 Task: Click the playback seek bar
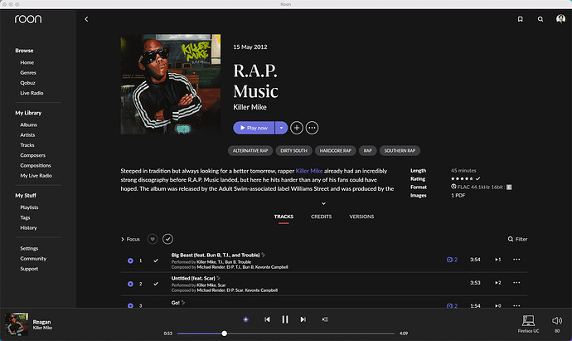click(286, 334)
